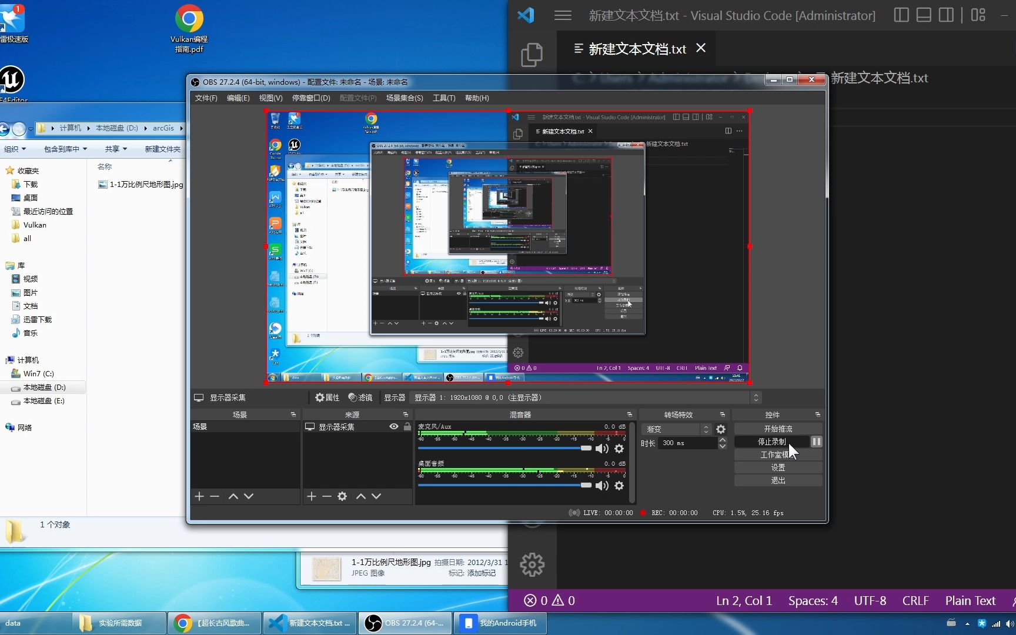This screenshot has height=635, width=1016.
Task: Adjust 麦克风/Aux volume slider
Action: point(504,448)
